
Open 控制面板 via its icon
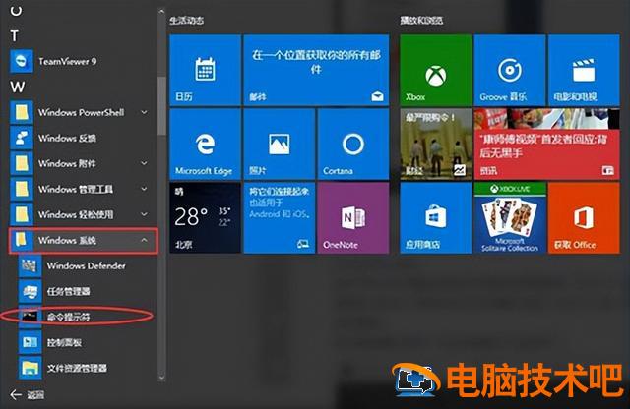(30, 342)
